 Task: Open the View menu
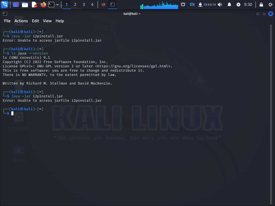tap(47, 21)
